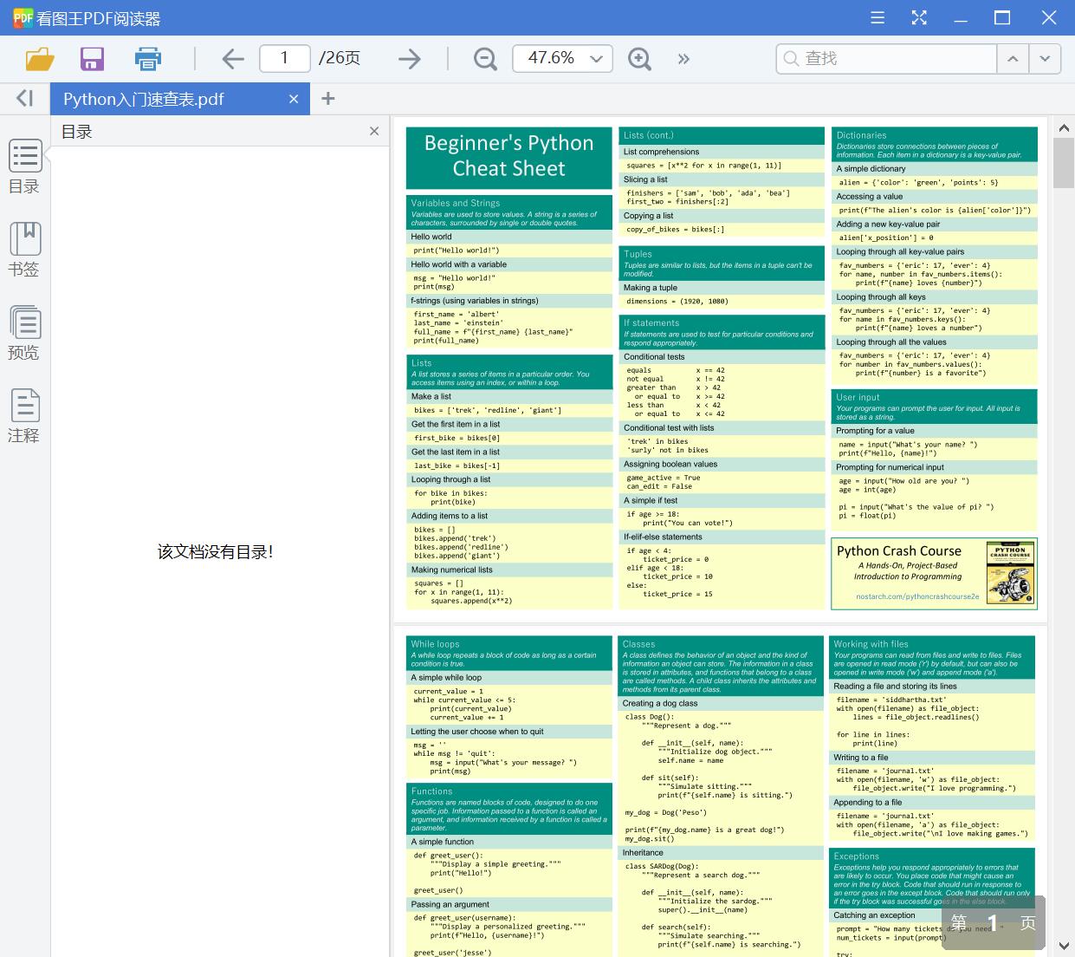Go to the previous page arrow

click(x=232, y=59)
